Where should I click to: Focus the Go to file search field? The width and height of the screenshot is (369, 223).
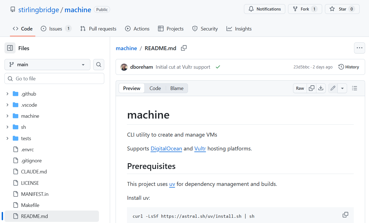point(54,79)
